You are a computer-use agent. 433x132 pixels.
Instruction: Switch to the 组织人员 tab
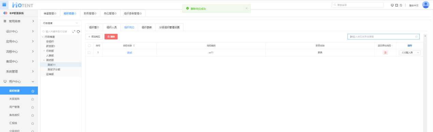(x=112, y=27)
